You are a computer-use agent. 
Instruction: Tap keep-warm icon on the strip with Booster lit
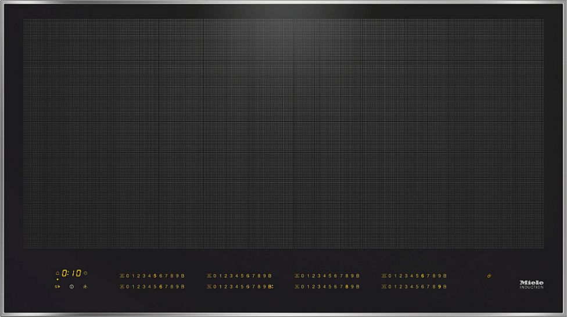209,287
